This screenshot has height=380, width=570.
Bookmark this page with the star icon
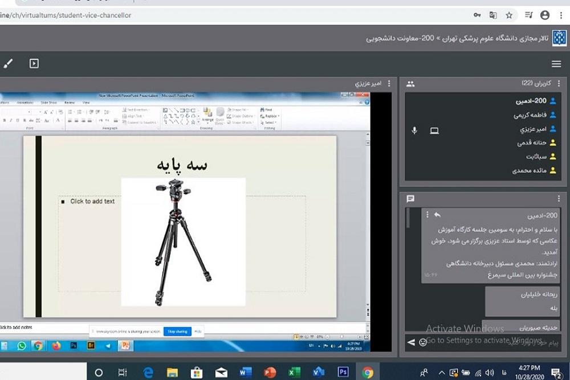(509, 15)
